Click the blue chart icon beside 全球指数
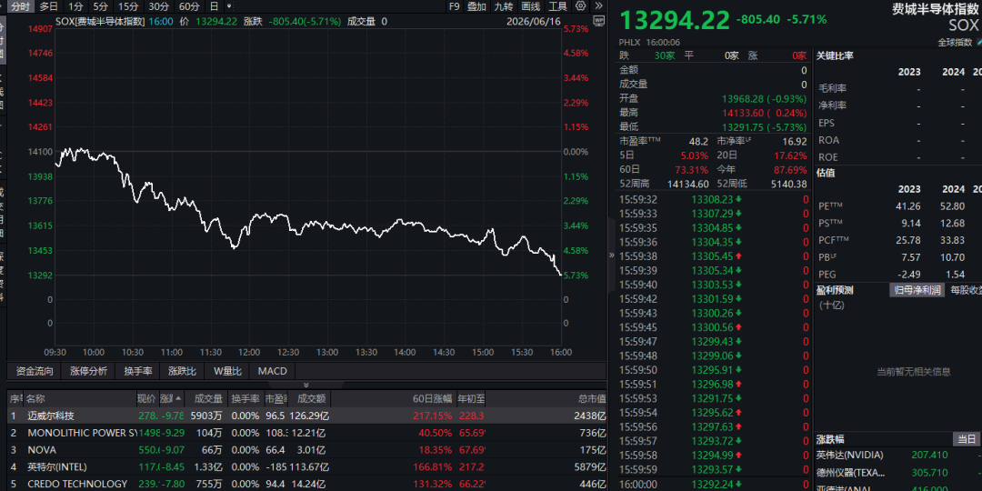Image resolution: width=982 pixels, height=491 pixels. 978,41
